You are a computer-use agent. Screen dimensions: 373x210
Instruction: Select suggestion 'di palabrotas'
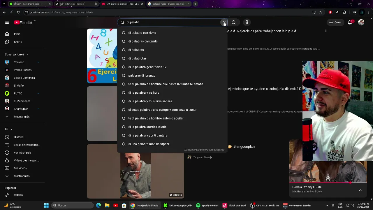coord(172,59)
